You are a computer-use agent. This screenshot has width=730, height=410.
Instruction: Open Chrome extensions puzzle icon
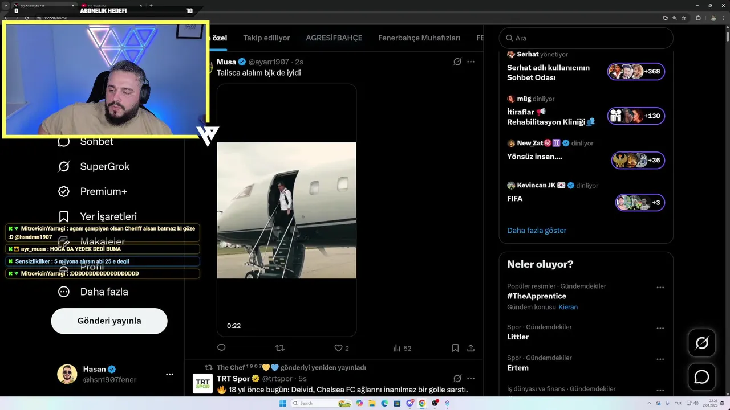698,18
